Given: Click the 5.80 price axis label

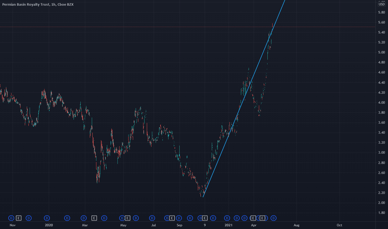Looking at the screenshot, I should [381, 12].
